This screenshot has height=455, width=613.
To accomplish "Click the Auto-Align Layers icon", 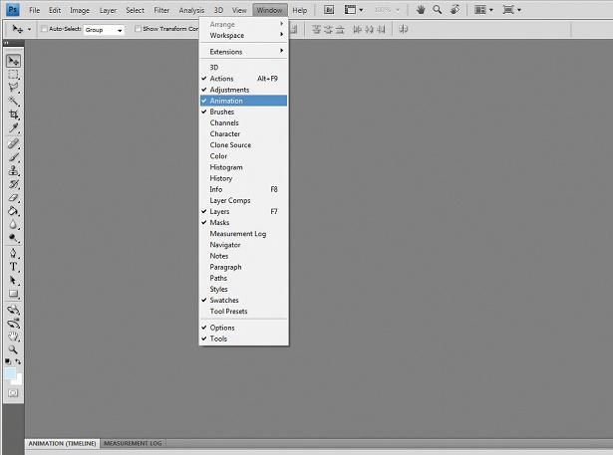I will [x=404, y=29].
